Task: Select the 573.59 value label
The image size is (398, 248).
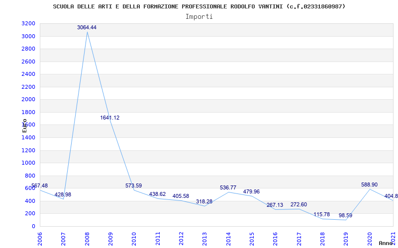Action: [x=133, y=186]
